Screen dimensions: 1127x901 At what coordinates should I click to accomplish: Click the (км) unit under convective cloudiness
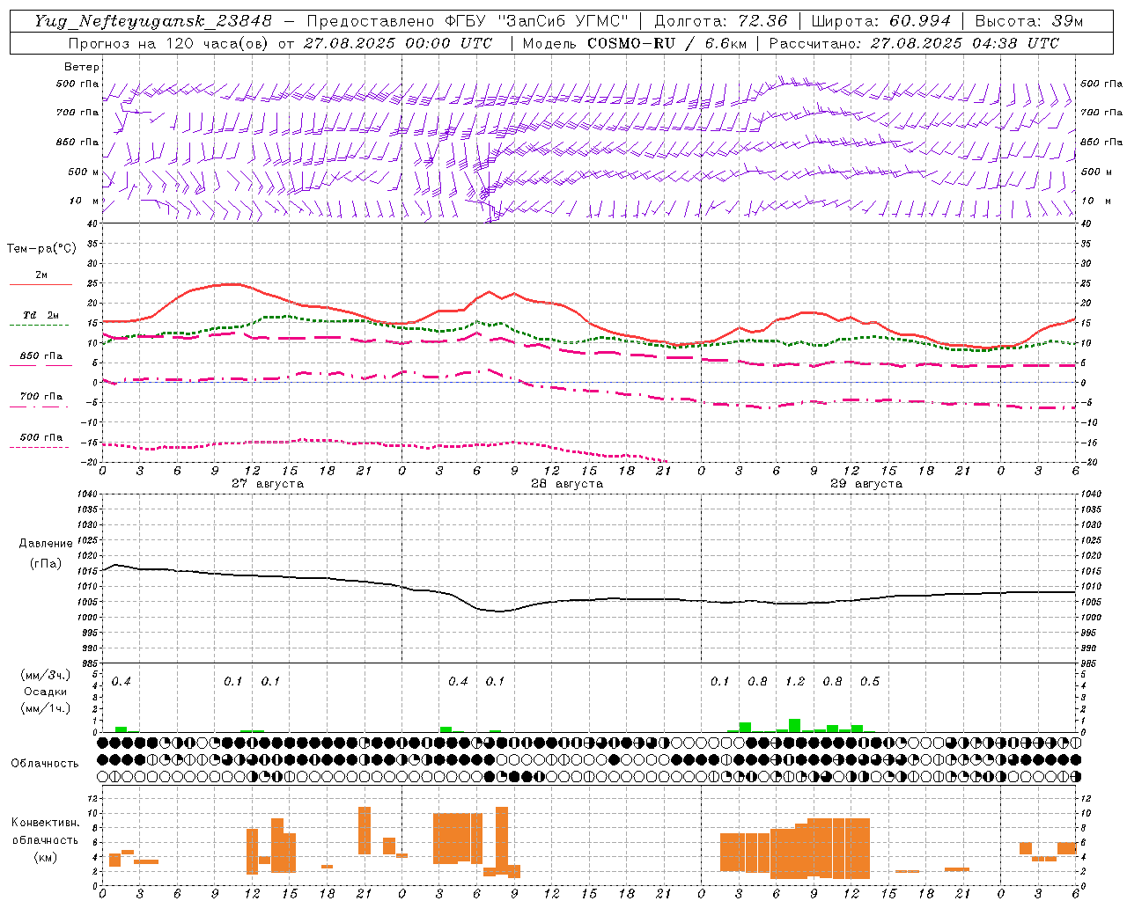[x=46, y=857]
